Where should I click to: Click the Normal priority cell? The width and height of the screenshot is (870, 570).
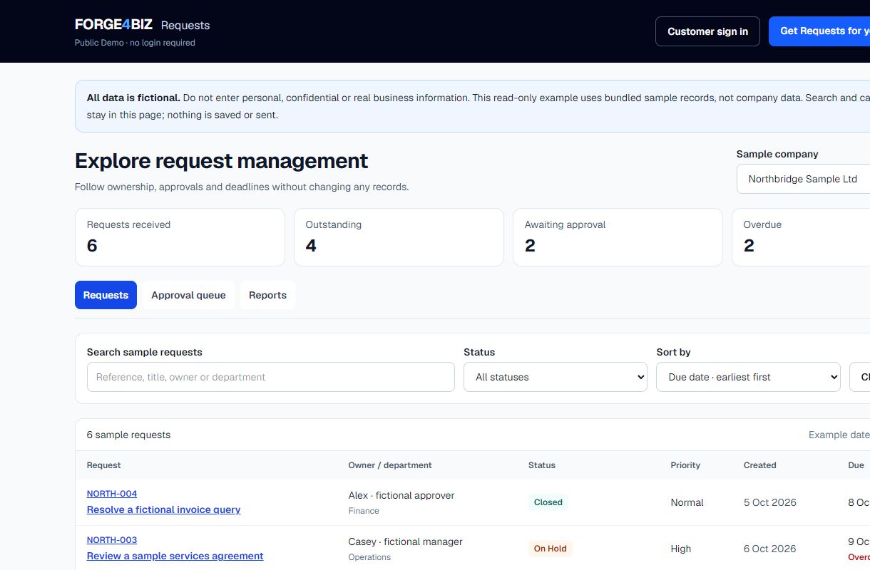point(687,502)
